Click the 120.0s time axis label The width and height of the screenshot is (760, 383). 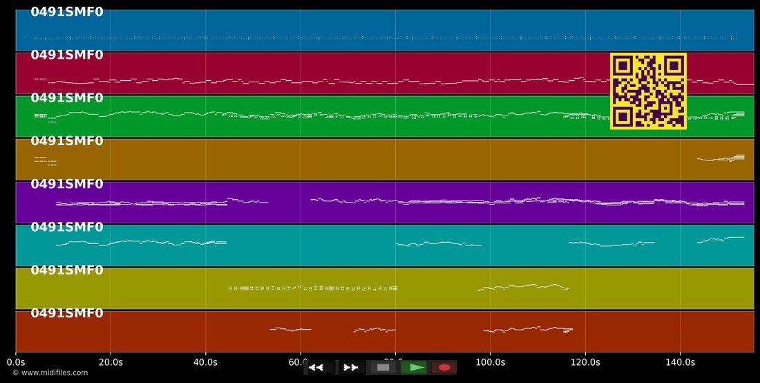585,362
